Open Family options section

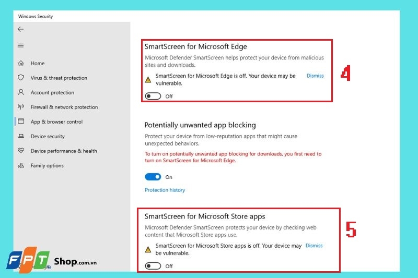(x=47, y=165)
